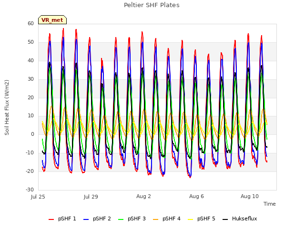Screen dimensions: 305x228
Task: Toggle the pSHF 1 legend label
Action: point(67,218)
